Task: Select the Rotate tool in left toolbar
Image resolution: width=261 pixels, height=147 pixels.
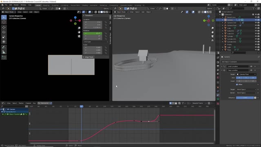Action: [4, 32]
